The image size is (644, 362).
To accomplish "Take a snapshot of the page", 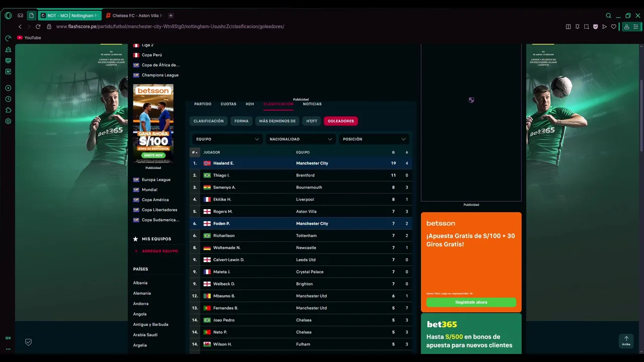I will point(586,27).
